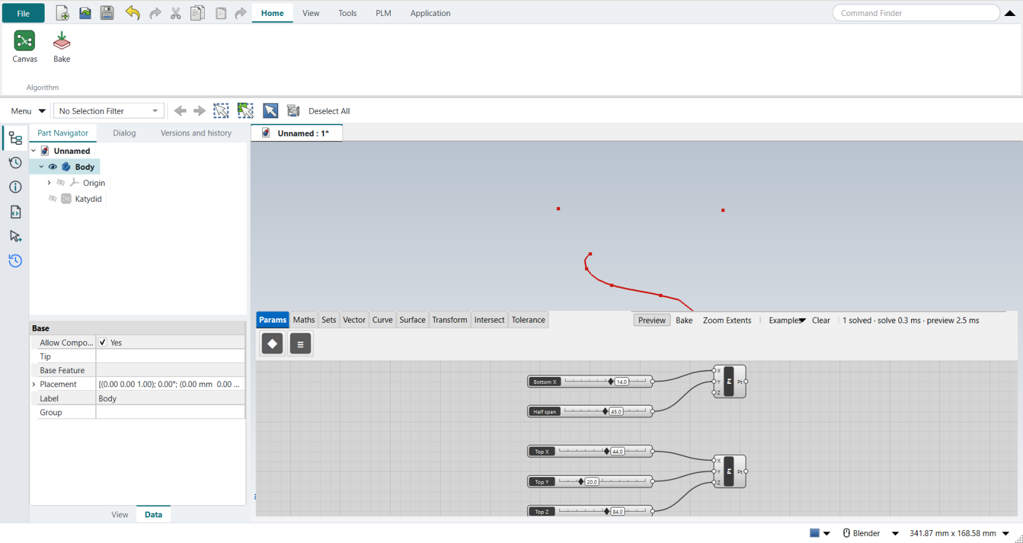The image size is (1023, 543).
Task: Select the box selection tool
Action: click(x=221, y=111)
